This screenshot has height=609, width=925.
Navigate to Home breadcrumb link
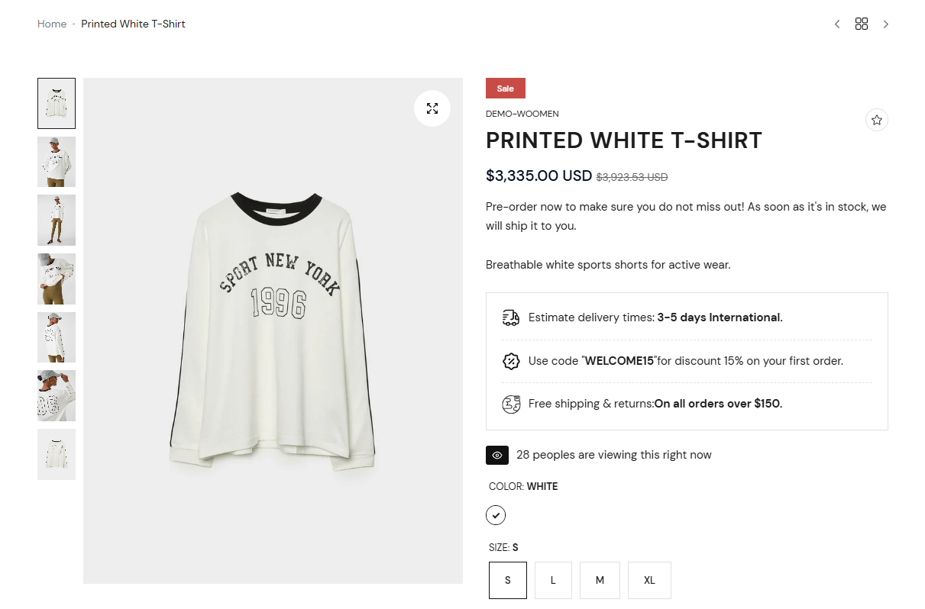tap(52, 24)
